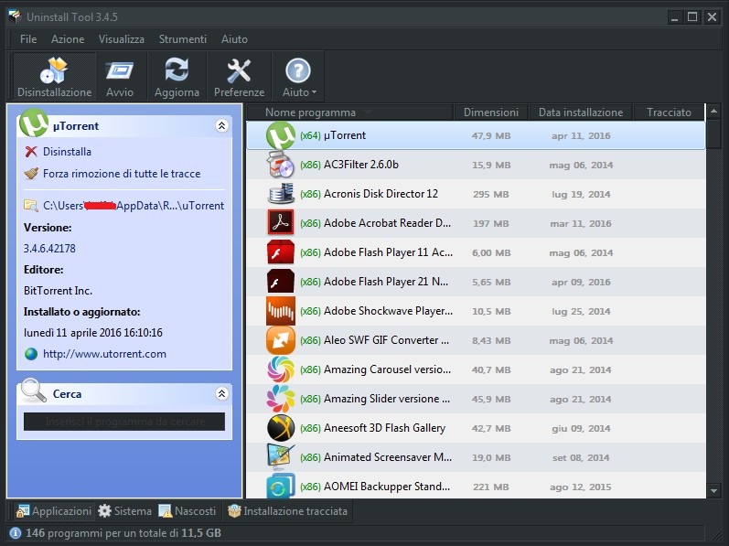Switch to Installazione tracciata tab
Screen dimensions: 729x546
coord(287,511)
